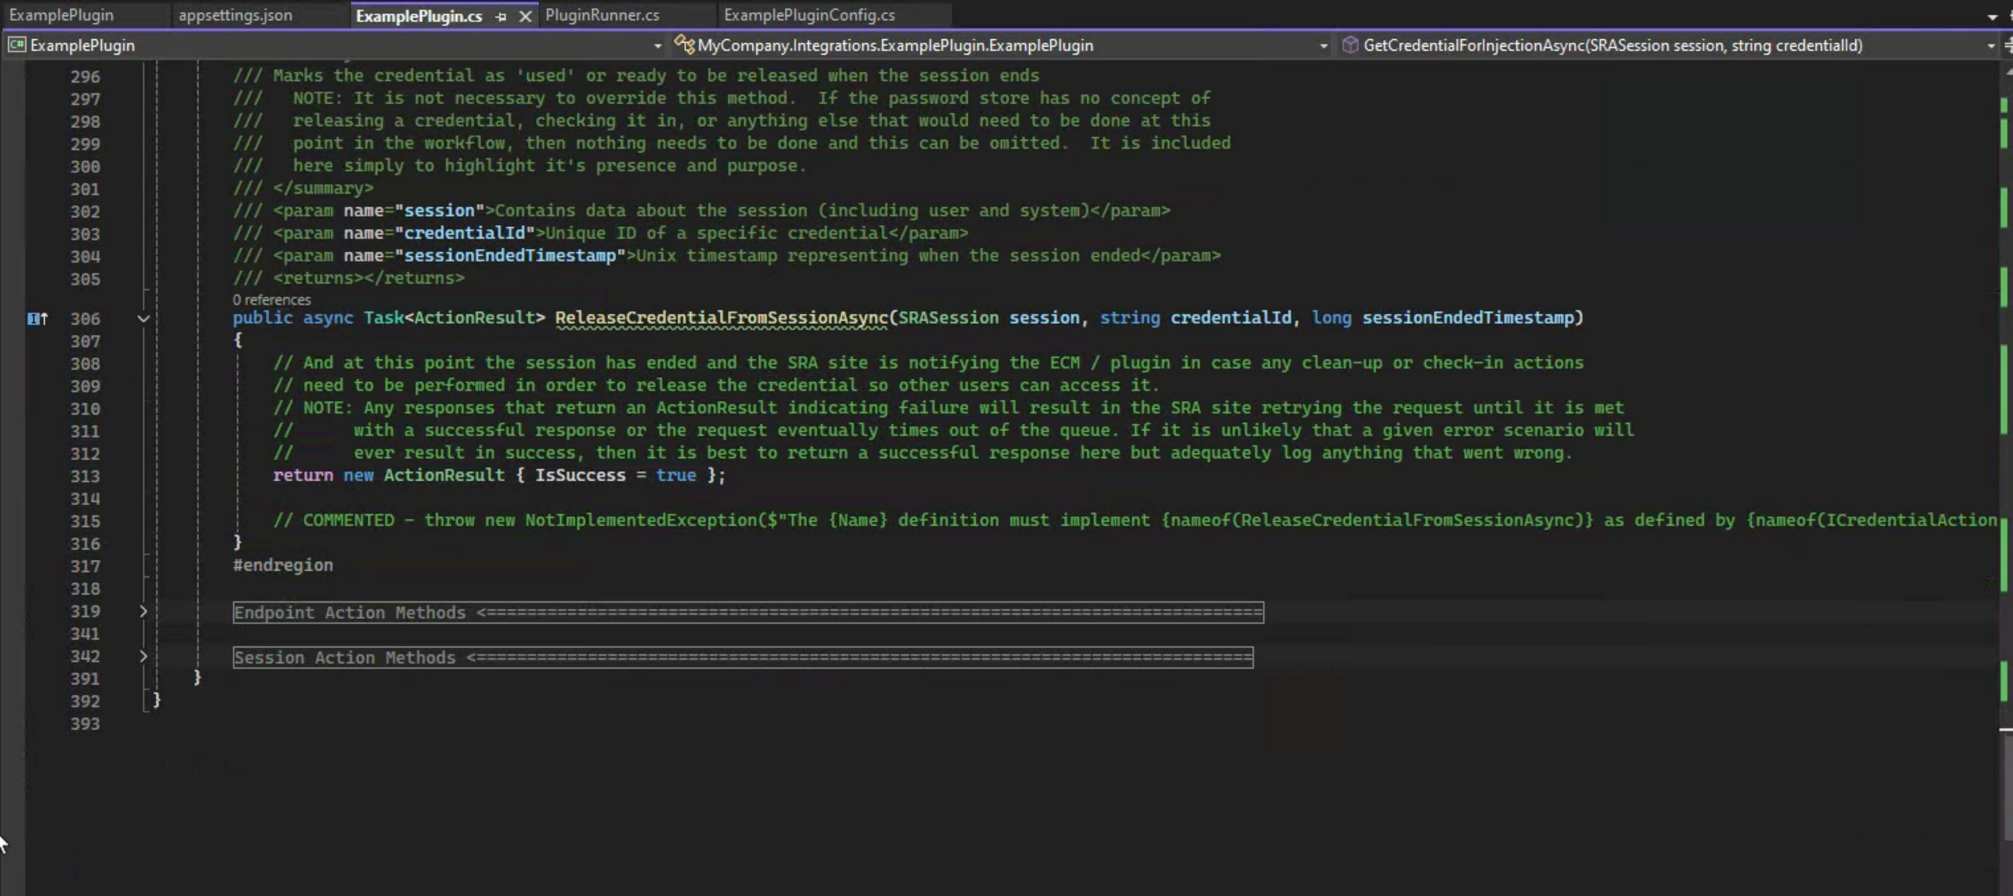Expand the Session Action Methods region

coord(143,656)
